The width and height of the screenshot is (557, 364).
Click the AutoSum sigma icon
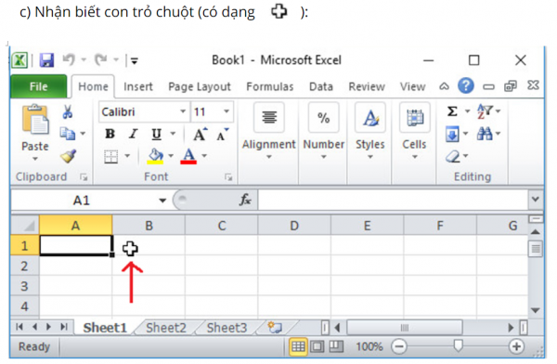point(452,111)
